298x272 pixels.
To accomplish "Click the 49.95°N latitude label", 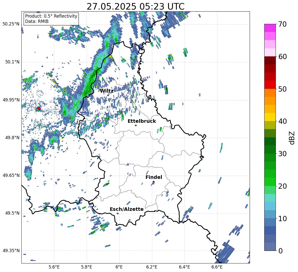I will 11,100.
